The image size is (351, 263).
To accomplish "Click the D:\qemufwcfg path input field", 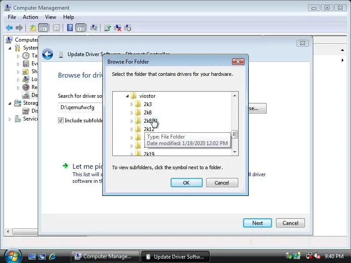I will coord(80,107).
